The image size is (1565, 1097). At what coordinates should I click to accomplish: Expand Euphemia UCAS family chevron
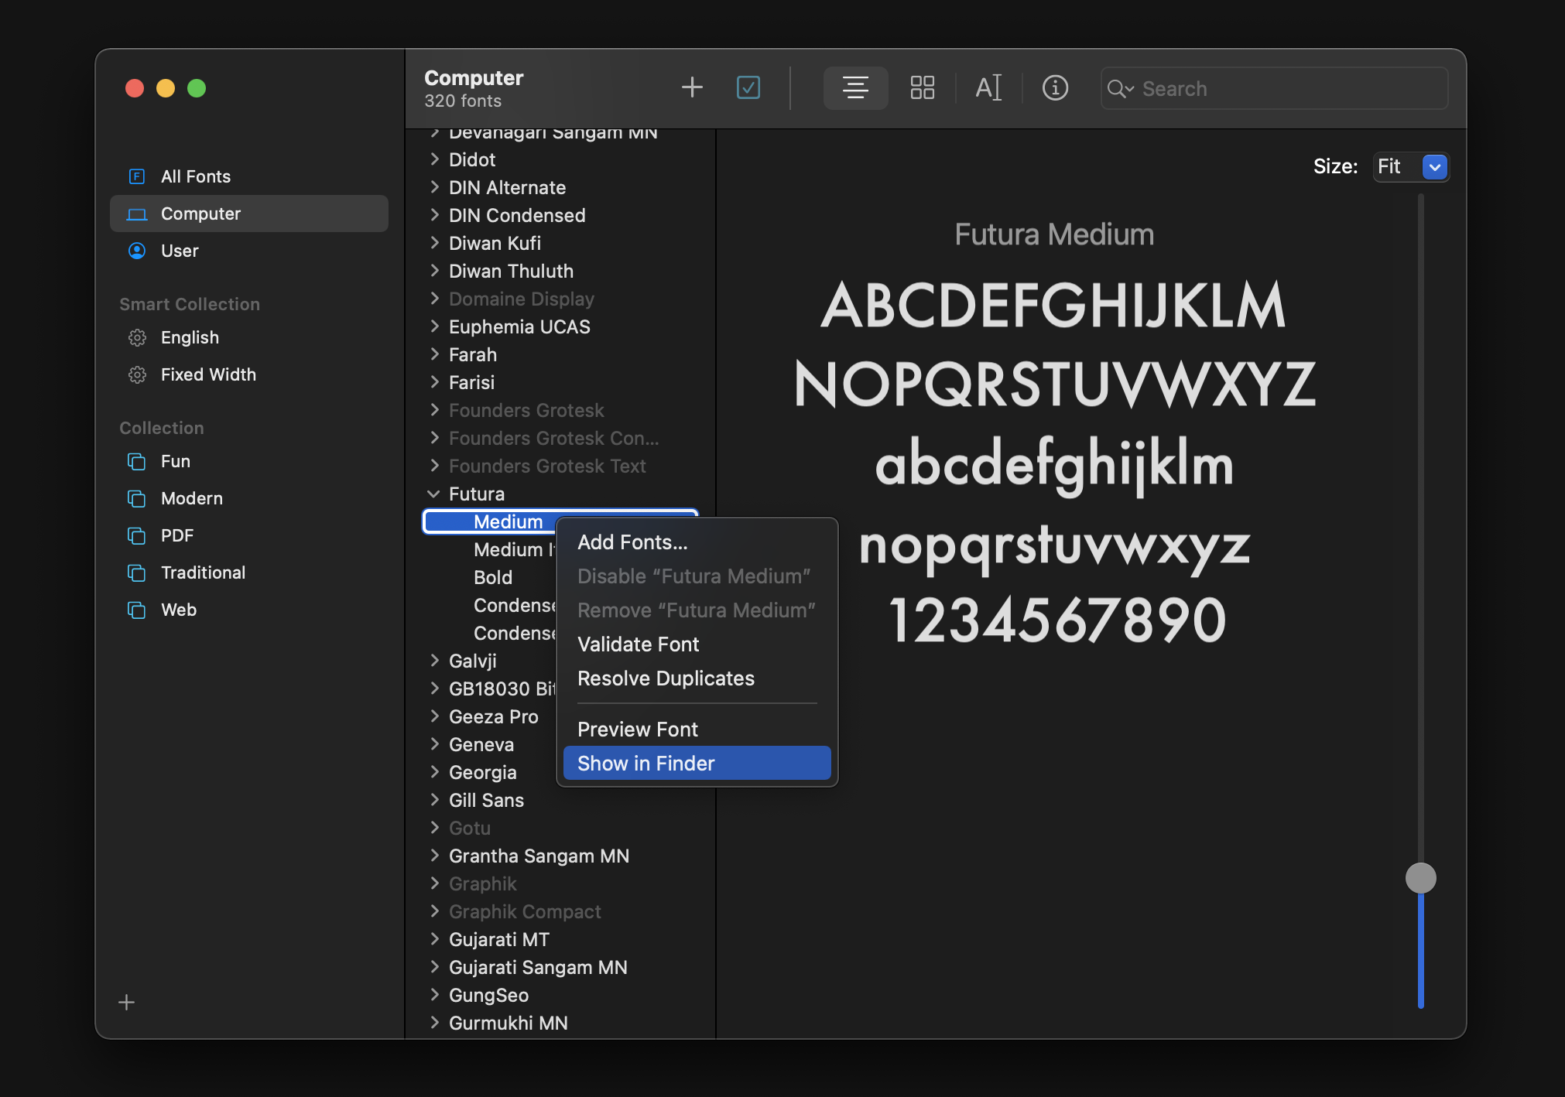coord(434,326)
